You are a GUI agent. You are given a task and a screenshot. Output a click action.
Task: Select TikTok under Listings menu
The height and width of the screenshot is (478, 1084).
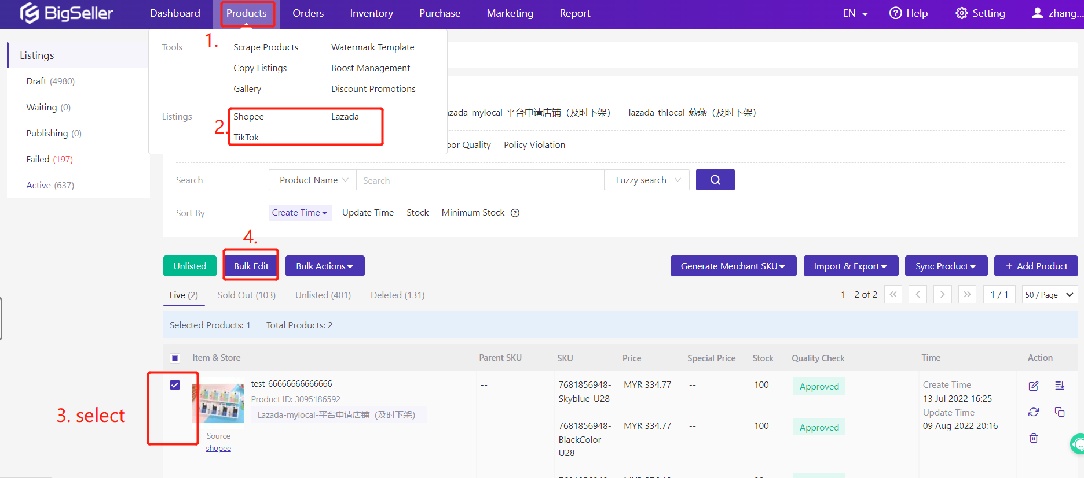pyautogui.click(x=246, y=138)
